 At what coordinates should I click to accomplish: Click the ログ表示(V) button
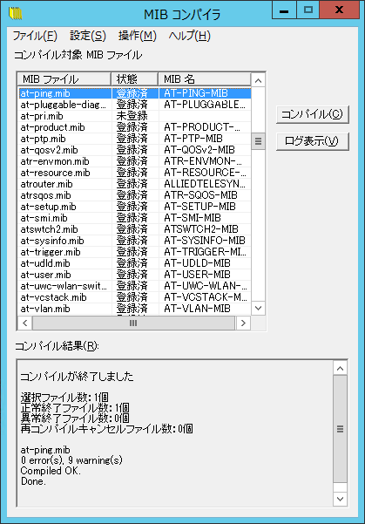pyautogui.click(x=313, y=141)
